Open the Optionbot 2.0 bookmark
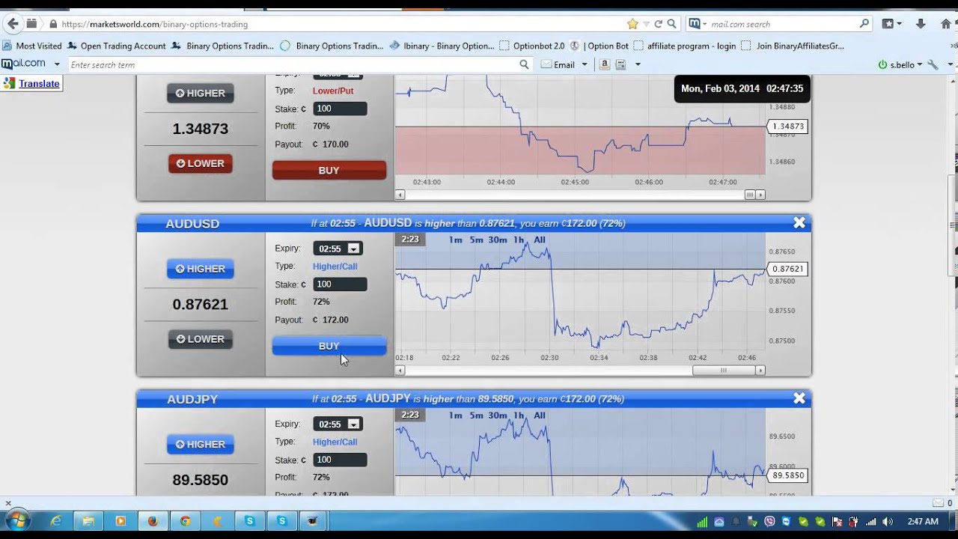 pos(531,46)
